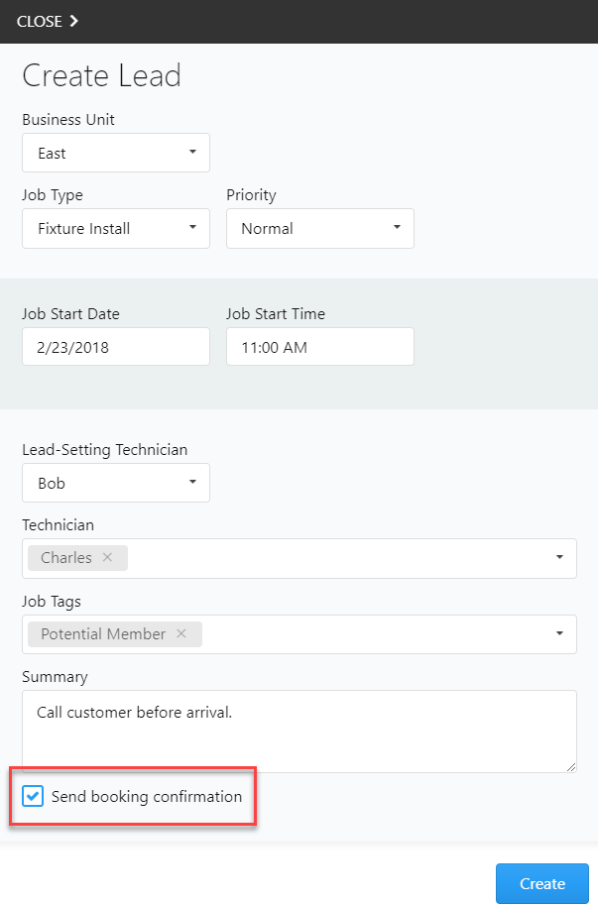Open the Priority dropdown
The height and width of the screenshot is (904, 598).
[319, 228]
